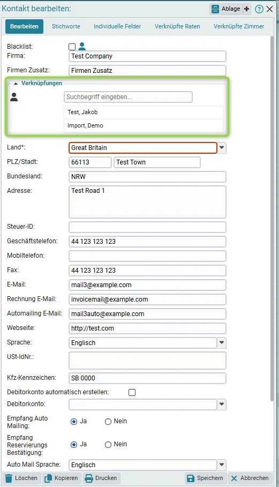Click the Webseite field

pyautogui.click(x=147, y=328)
